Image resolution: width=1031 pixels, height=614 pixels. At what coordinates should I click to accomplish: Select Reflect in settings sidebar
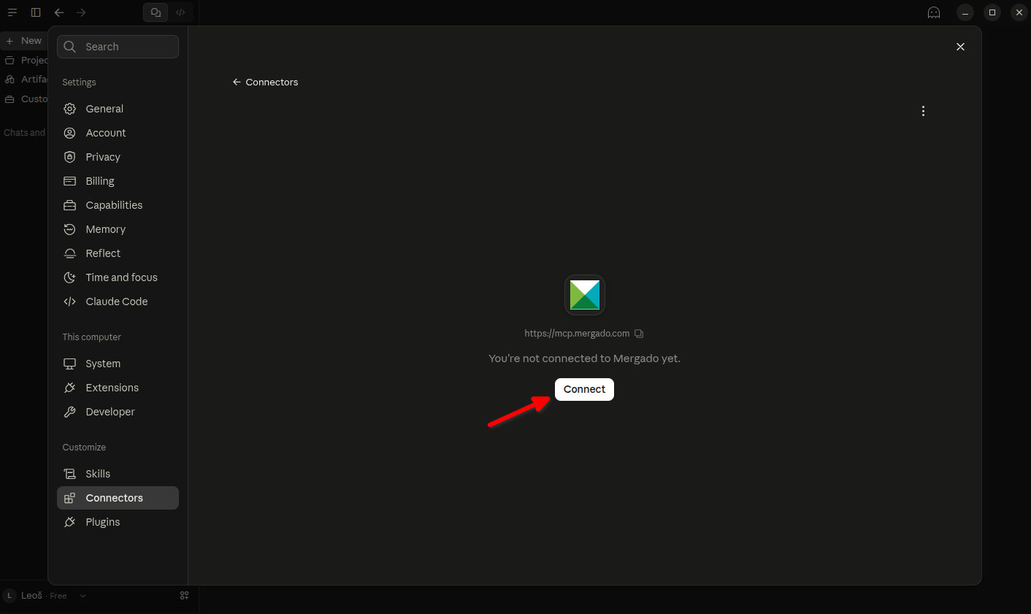point(118,253)
